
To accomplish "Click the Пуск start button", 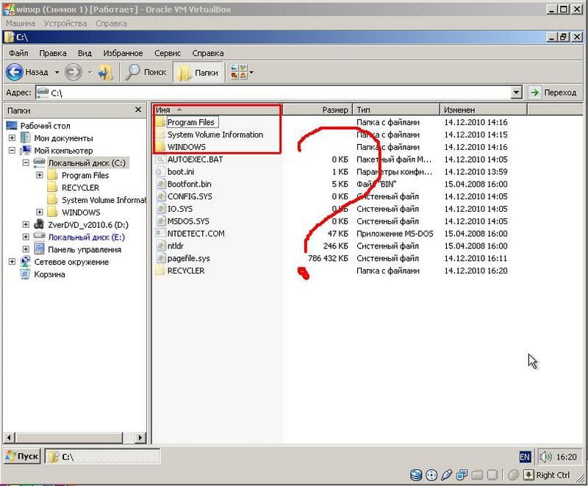I will pos(23,457).
